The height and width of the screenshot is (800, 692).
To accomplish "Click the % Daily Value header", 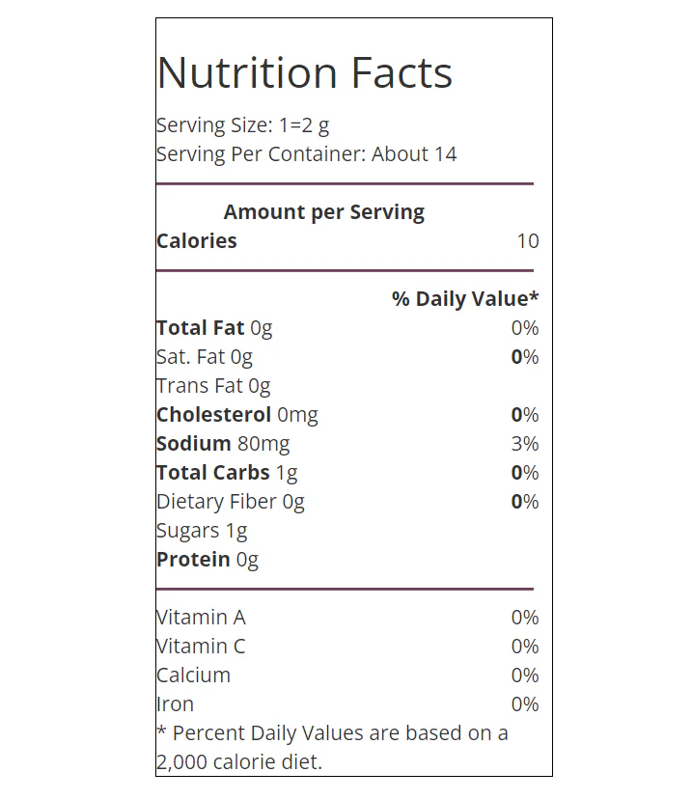I will [465, 299].
